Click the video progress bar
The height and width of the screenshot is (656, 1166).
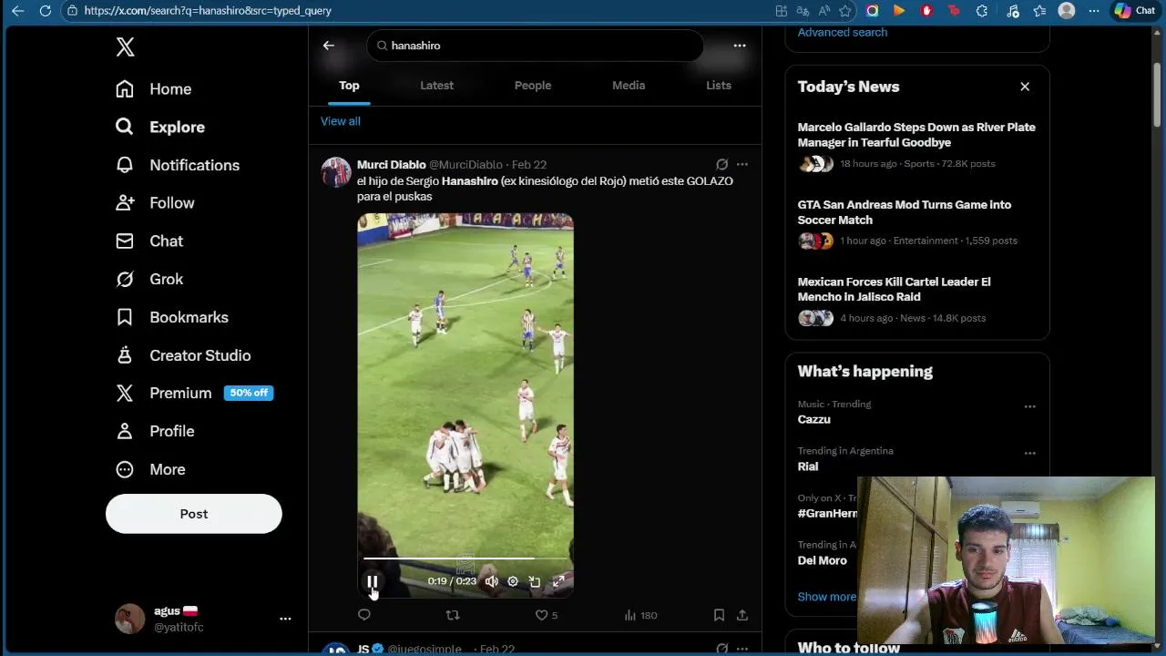click(x=465, y=559)
